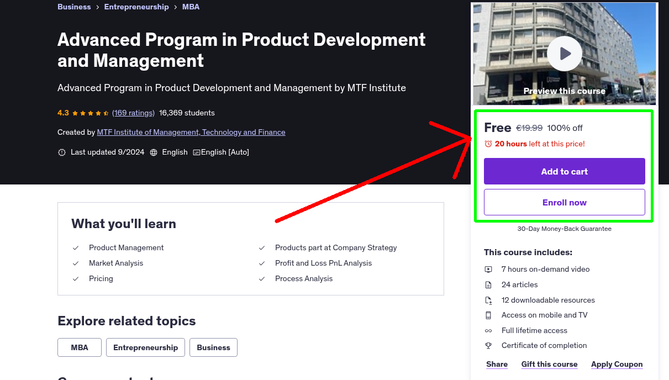This screenshot has width=669, height=380.
Task: Click the Explore related topics heading
Action: pos(127,321)
